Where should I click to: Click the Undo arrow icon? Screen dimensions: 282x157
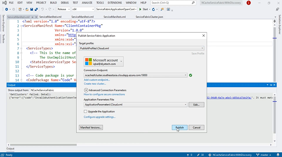(42, 10)
